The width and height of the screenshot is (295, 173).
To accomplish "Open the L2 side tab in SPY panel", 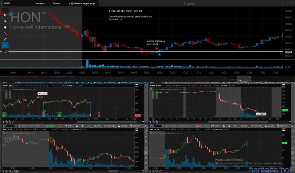I will click(x=146, y=163).
